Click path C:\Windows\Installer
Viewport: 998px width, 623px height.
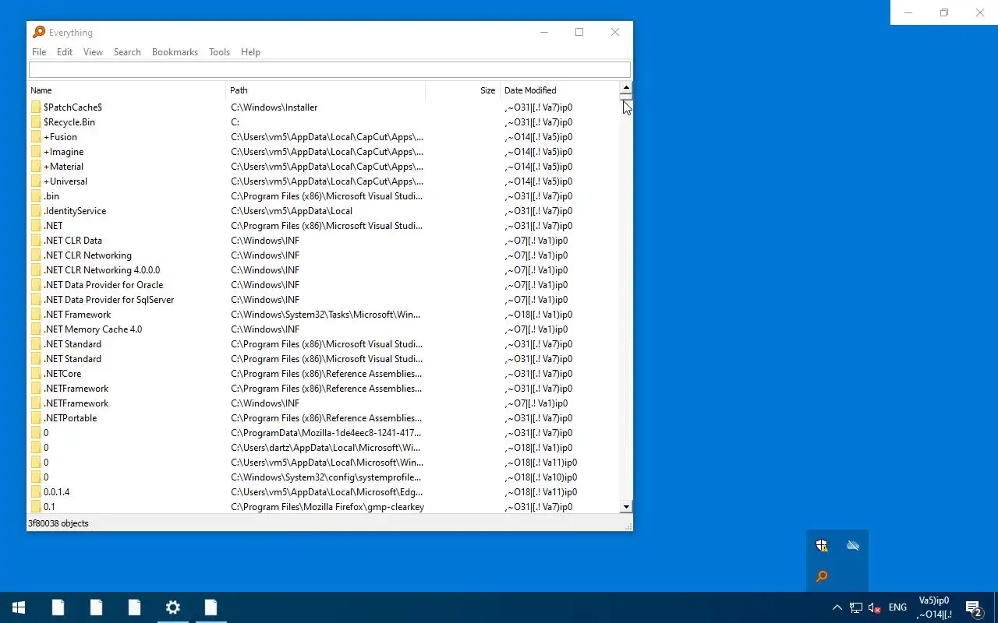click(x=274, y=107)
